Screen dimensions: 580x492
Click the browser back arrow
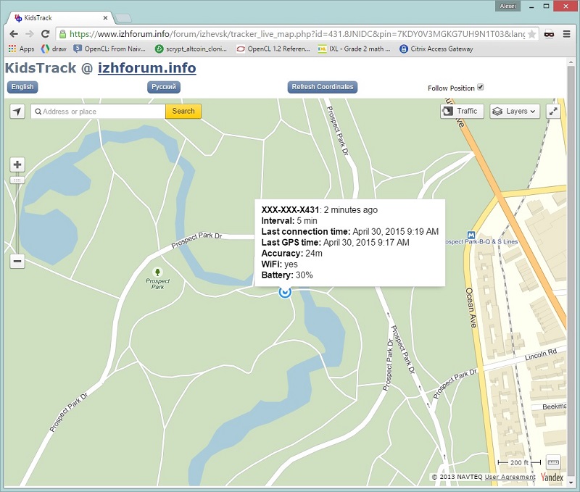point(14,34)
